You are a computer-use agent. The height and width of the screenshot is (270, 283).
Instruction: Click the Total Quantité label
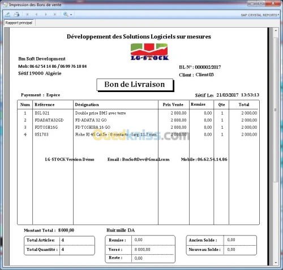[x=42, y=250]
